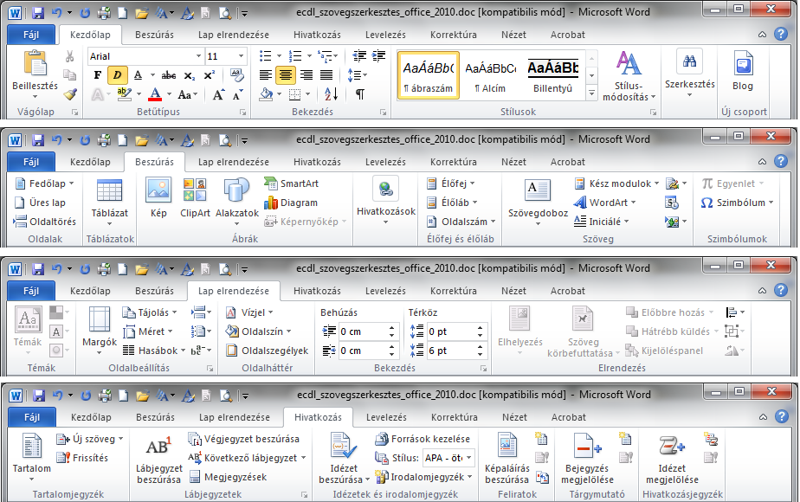Viewport: 800px width, 502px height.
Task: Click the clear formatting icon
Action: [236, 75]
